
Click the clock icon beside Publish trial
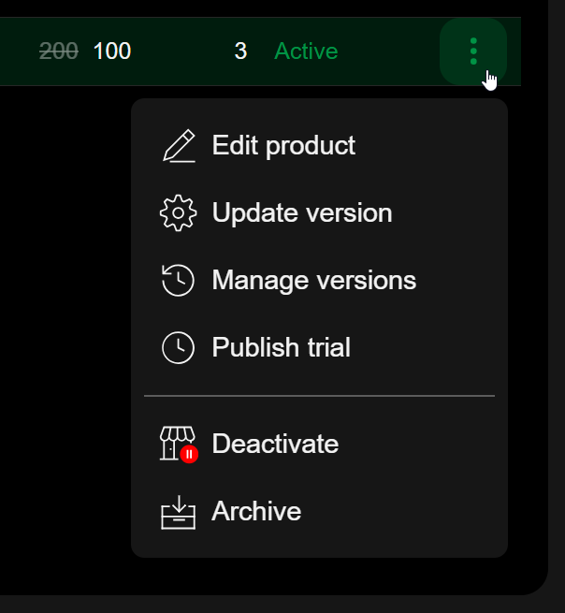(x=178, y=348)
